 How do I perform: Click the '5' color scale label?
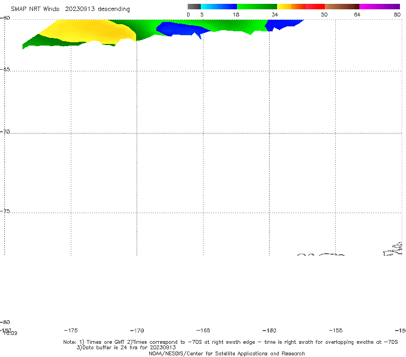pos(202,15)
